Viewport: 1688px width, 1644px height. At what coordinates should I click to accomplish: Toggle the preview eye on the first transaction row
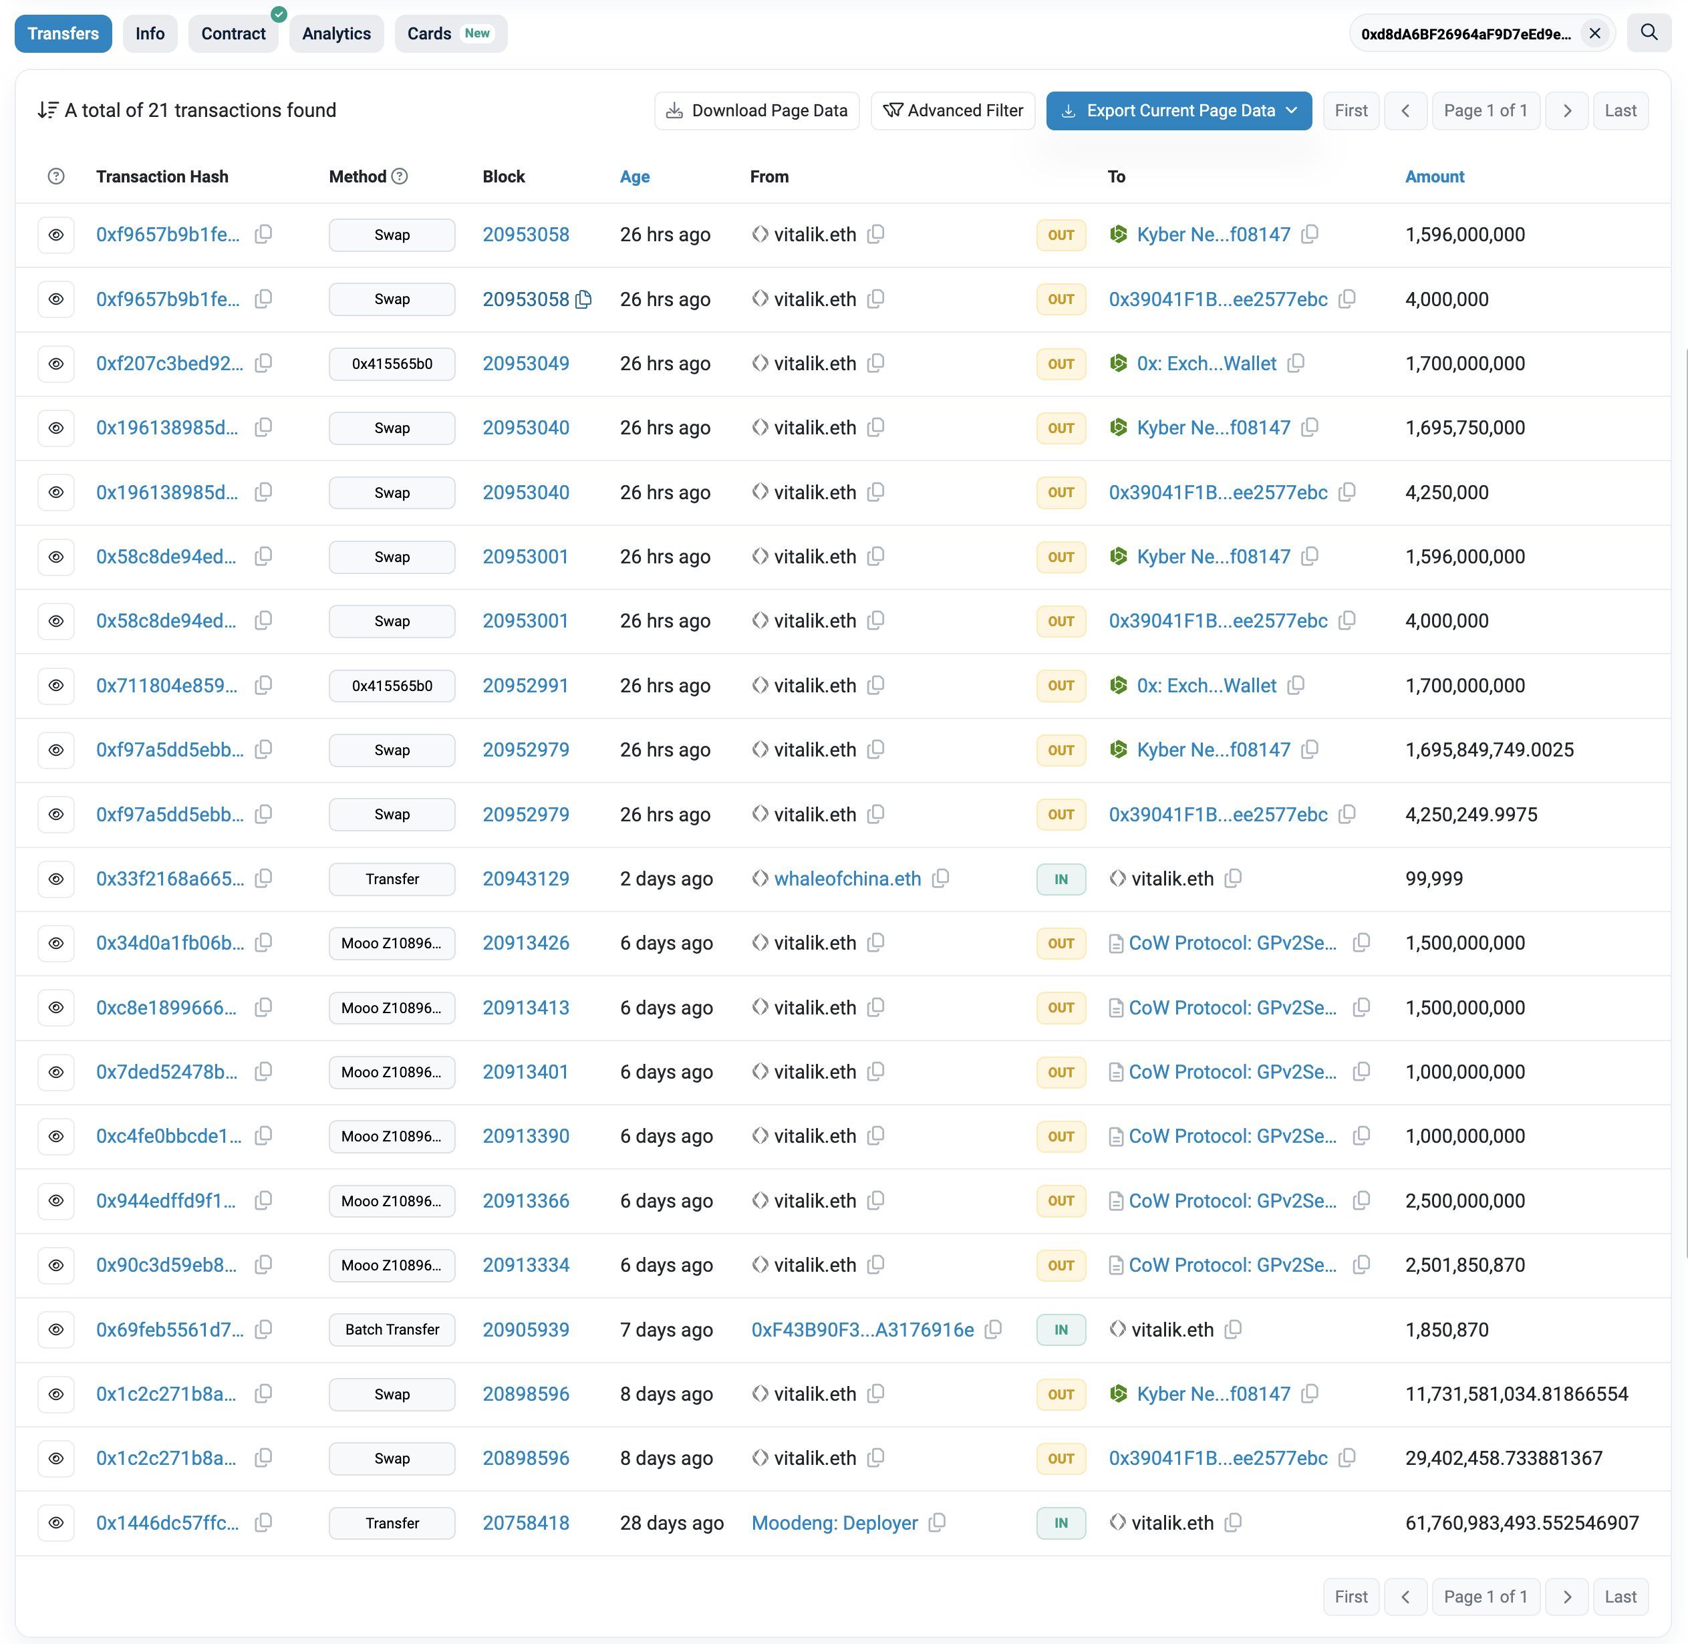[56, 234]
